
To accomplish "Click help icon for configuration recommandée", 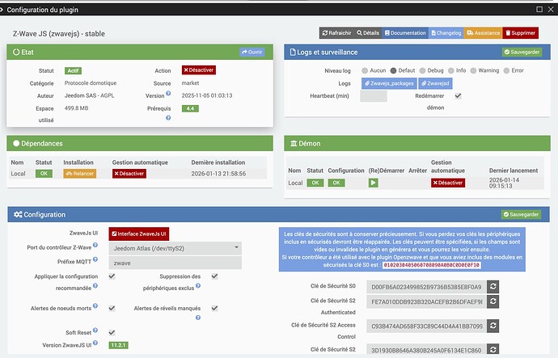I will coord(95,286).
